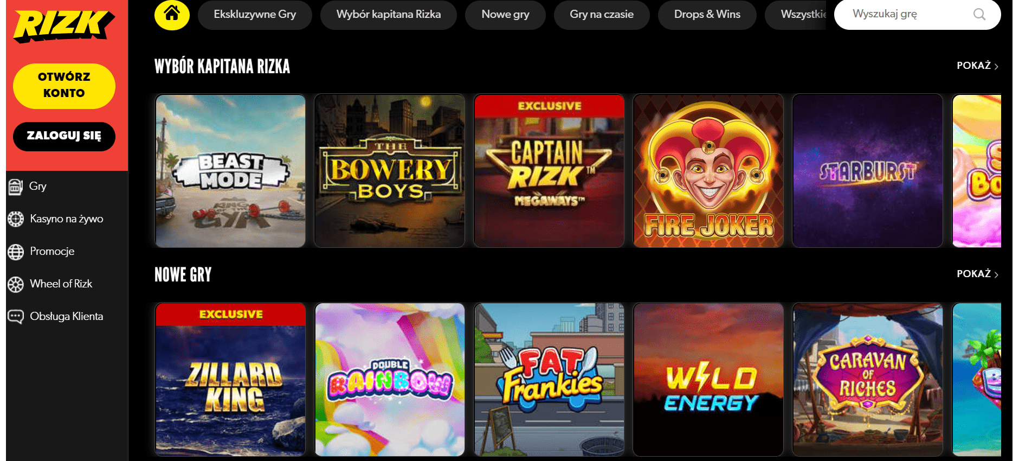Open the Fire Joker game thumbnail

click(x=708, y=171)
